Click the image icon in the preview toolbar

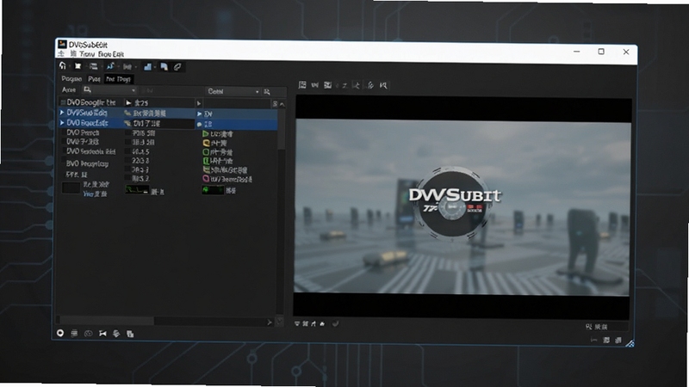pyautogui.click(x=327, y=85)
